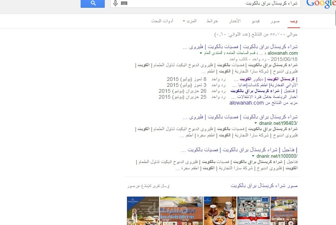Open result title above dnanir.net/t100000
The height and width of the screenshot is (225, 336).
click(x=239, y=150)
